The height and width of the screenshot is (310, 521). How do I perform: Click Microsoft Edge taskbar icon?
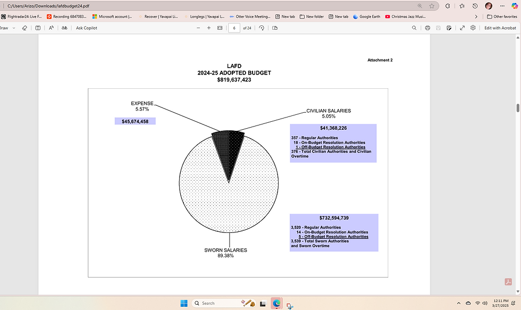[x=276, y=304]
